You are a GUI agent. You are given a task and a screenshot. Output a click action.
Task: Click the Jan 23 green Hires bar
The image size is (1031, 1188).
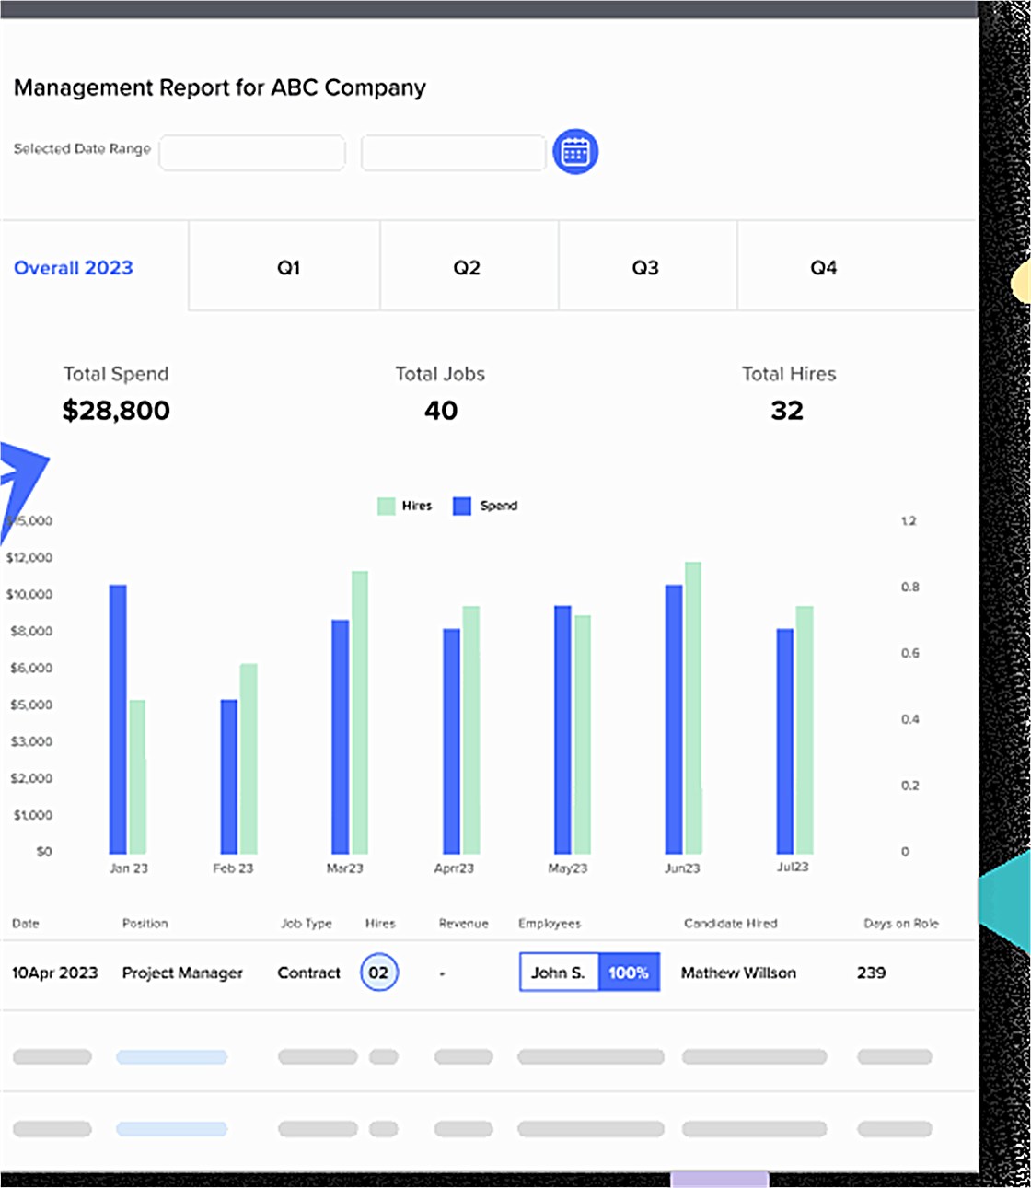[137, 777]
